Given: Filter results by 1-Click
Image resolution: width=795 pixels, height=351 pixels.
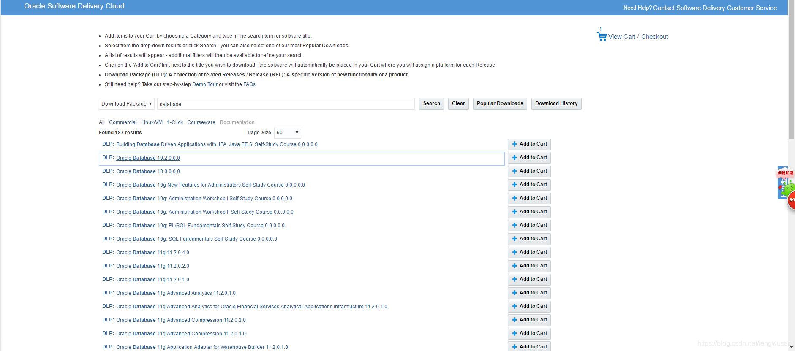Looking at the screenshot, I should point(175,122).
